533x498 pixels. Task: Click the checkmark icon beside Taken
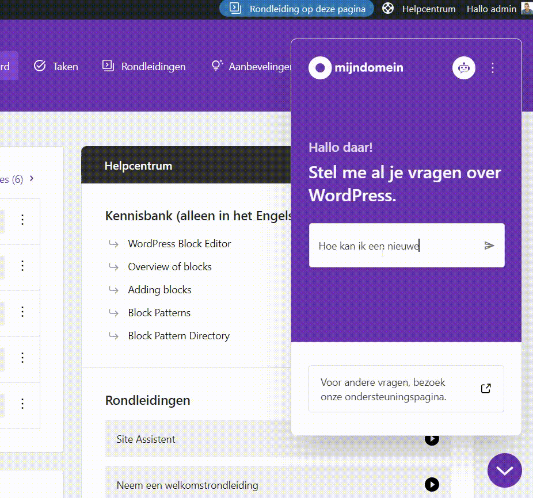(x=40, y=66)
